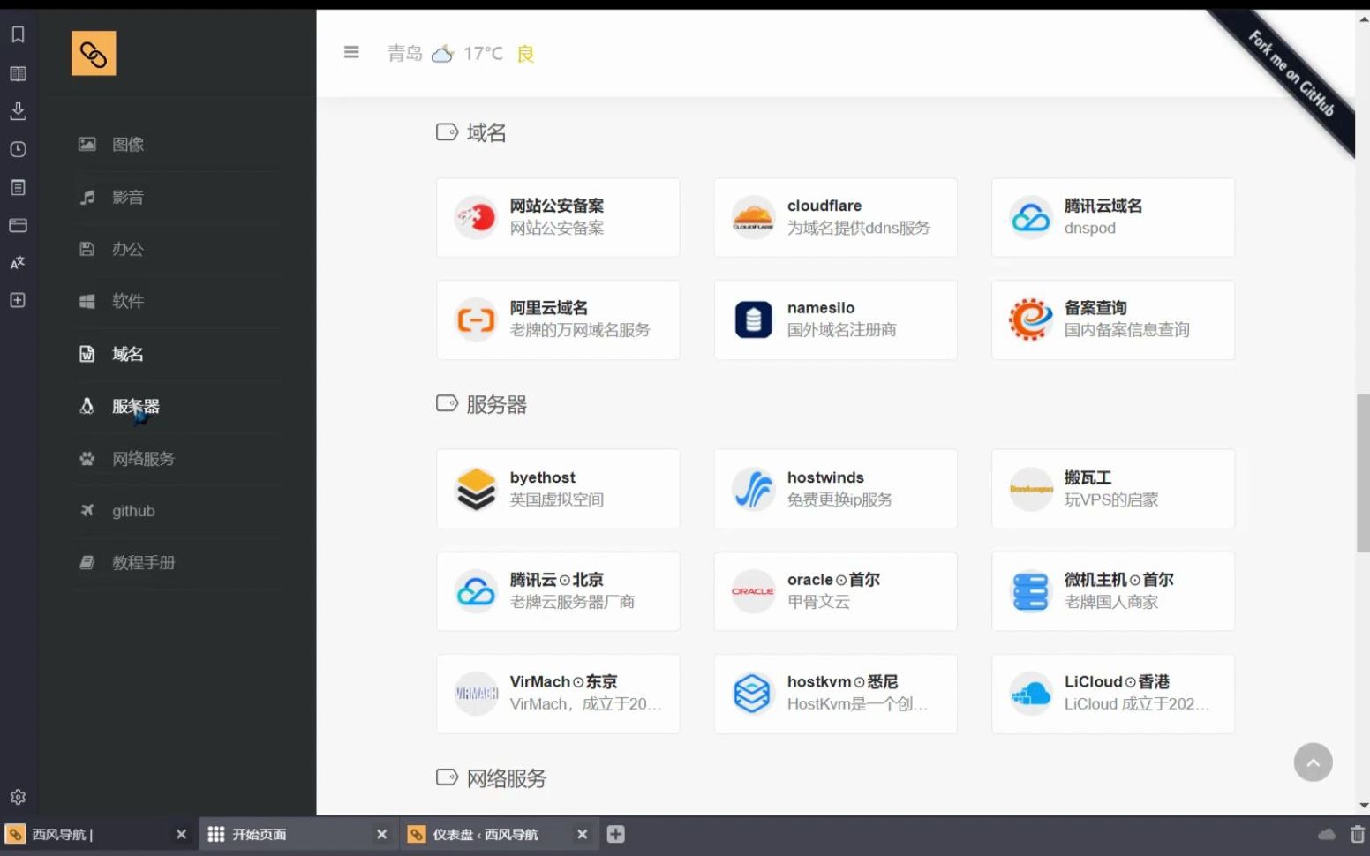
Task: Open browser settings gear icon
Action: click(x=18, y=797)
